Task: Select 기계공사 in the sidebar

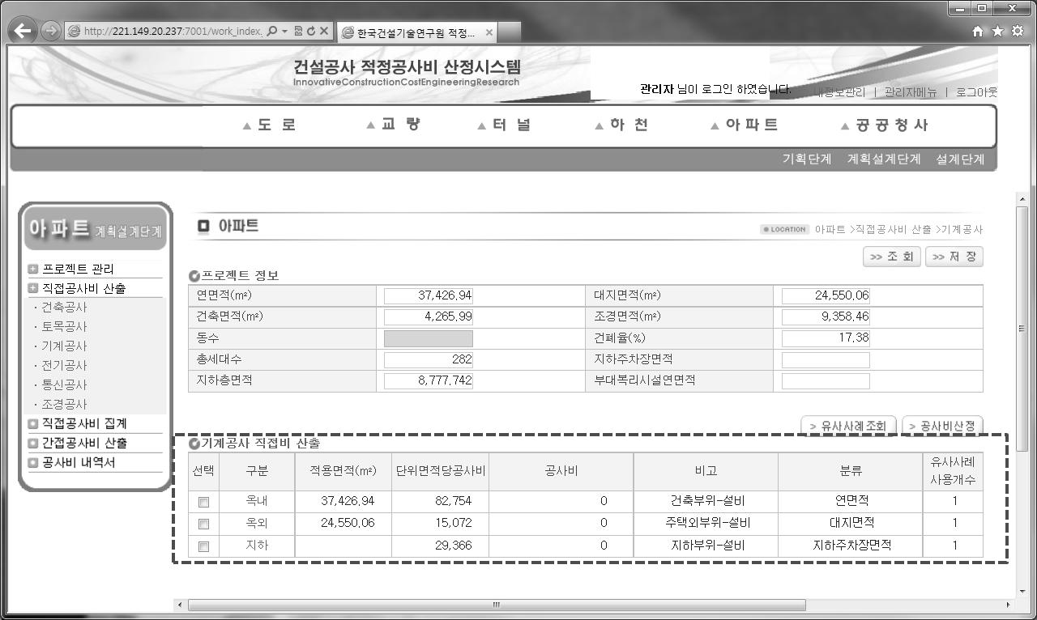Action: pos(64,346)
